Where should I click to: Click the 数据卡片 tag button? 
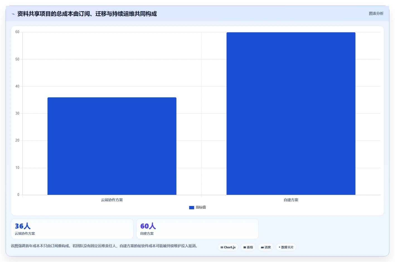(x=286, y=247)
